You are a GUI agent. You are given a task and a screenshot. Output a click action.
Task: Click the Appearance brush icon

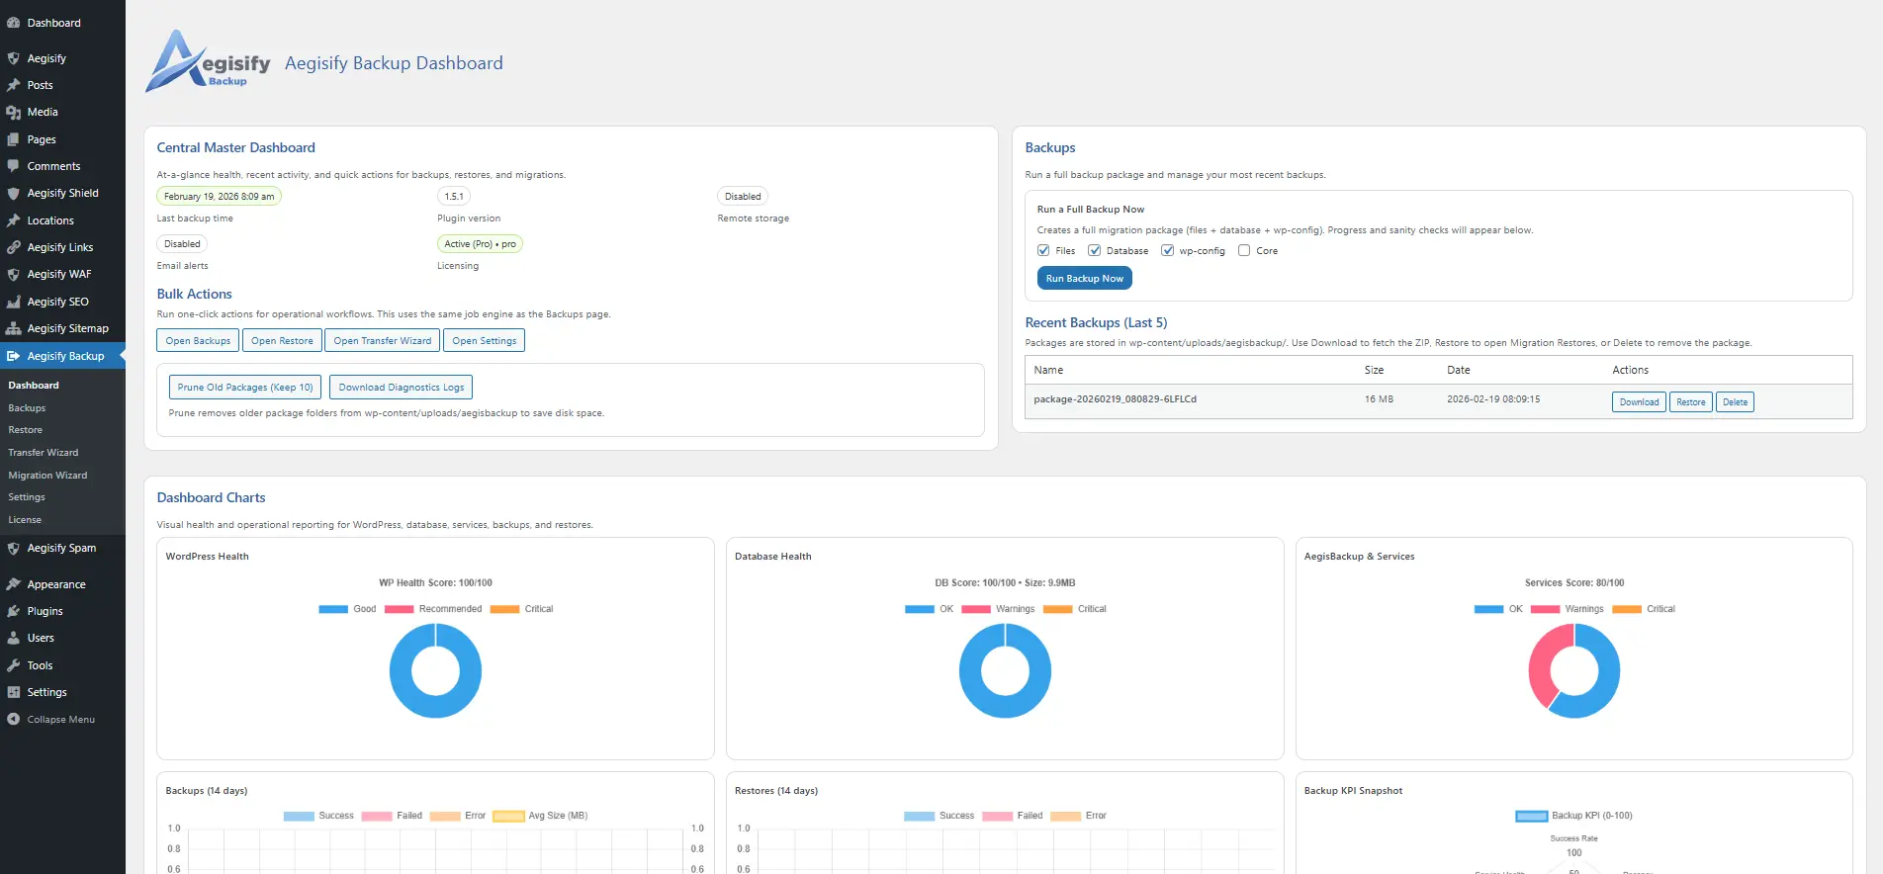pyautogui.click(x=14, y=584)
